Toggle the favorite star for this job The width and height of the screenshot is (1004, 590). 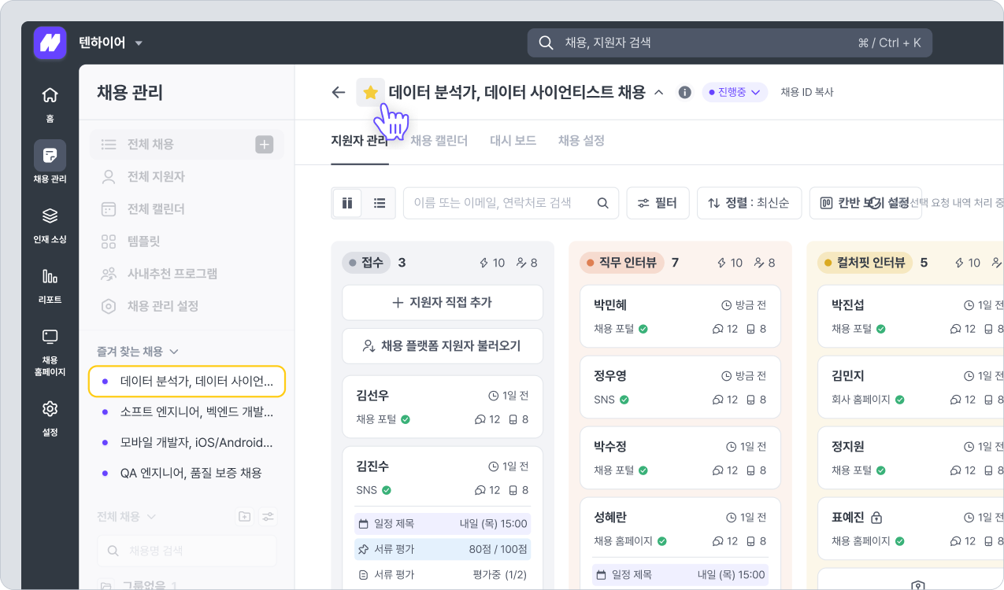click(371, 92)
